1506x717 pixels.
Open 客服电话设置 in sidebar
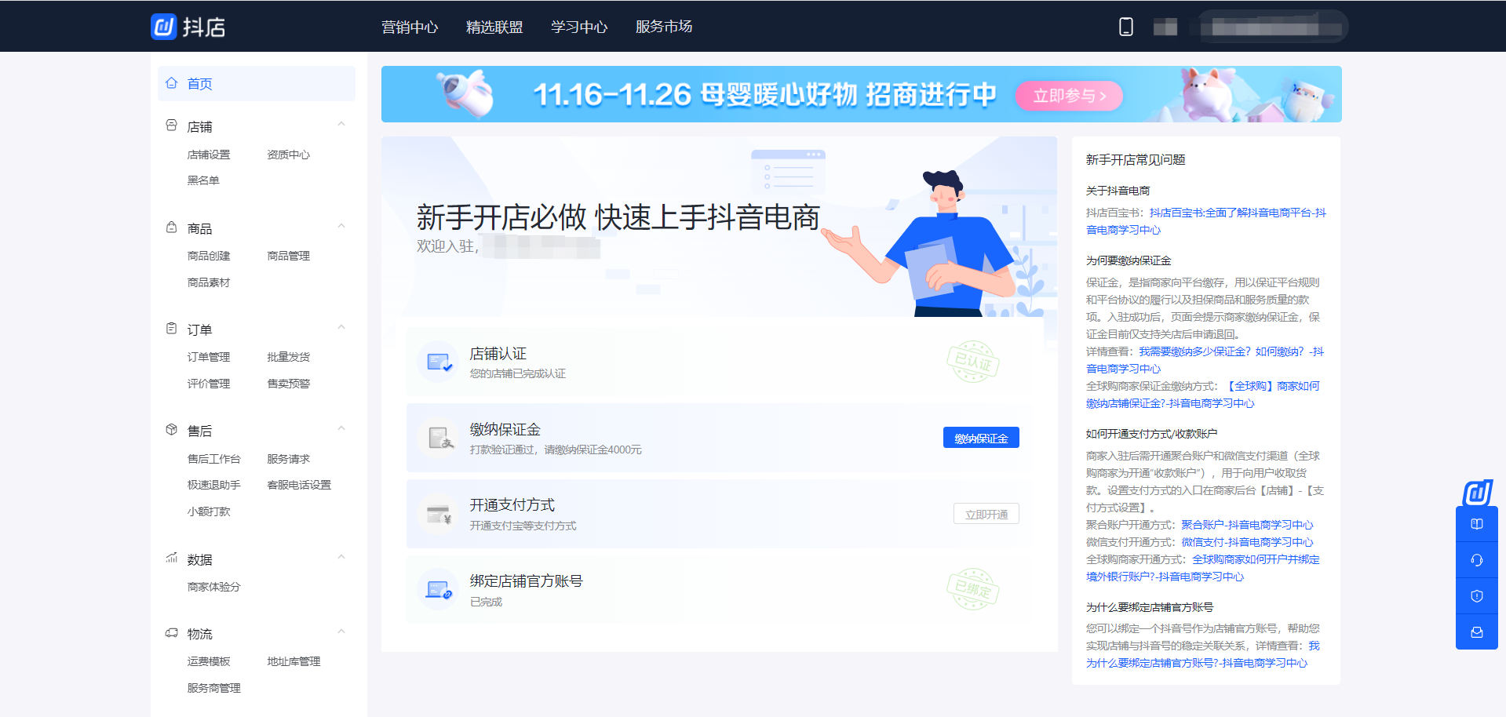point(299,485)
